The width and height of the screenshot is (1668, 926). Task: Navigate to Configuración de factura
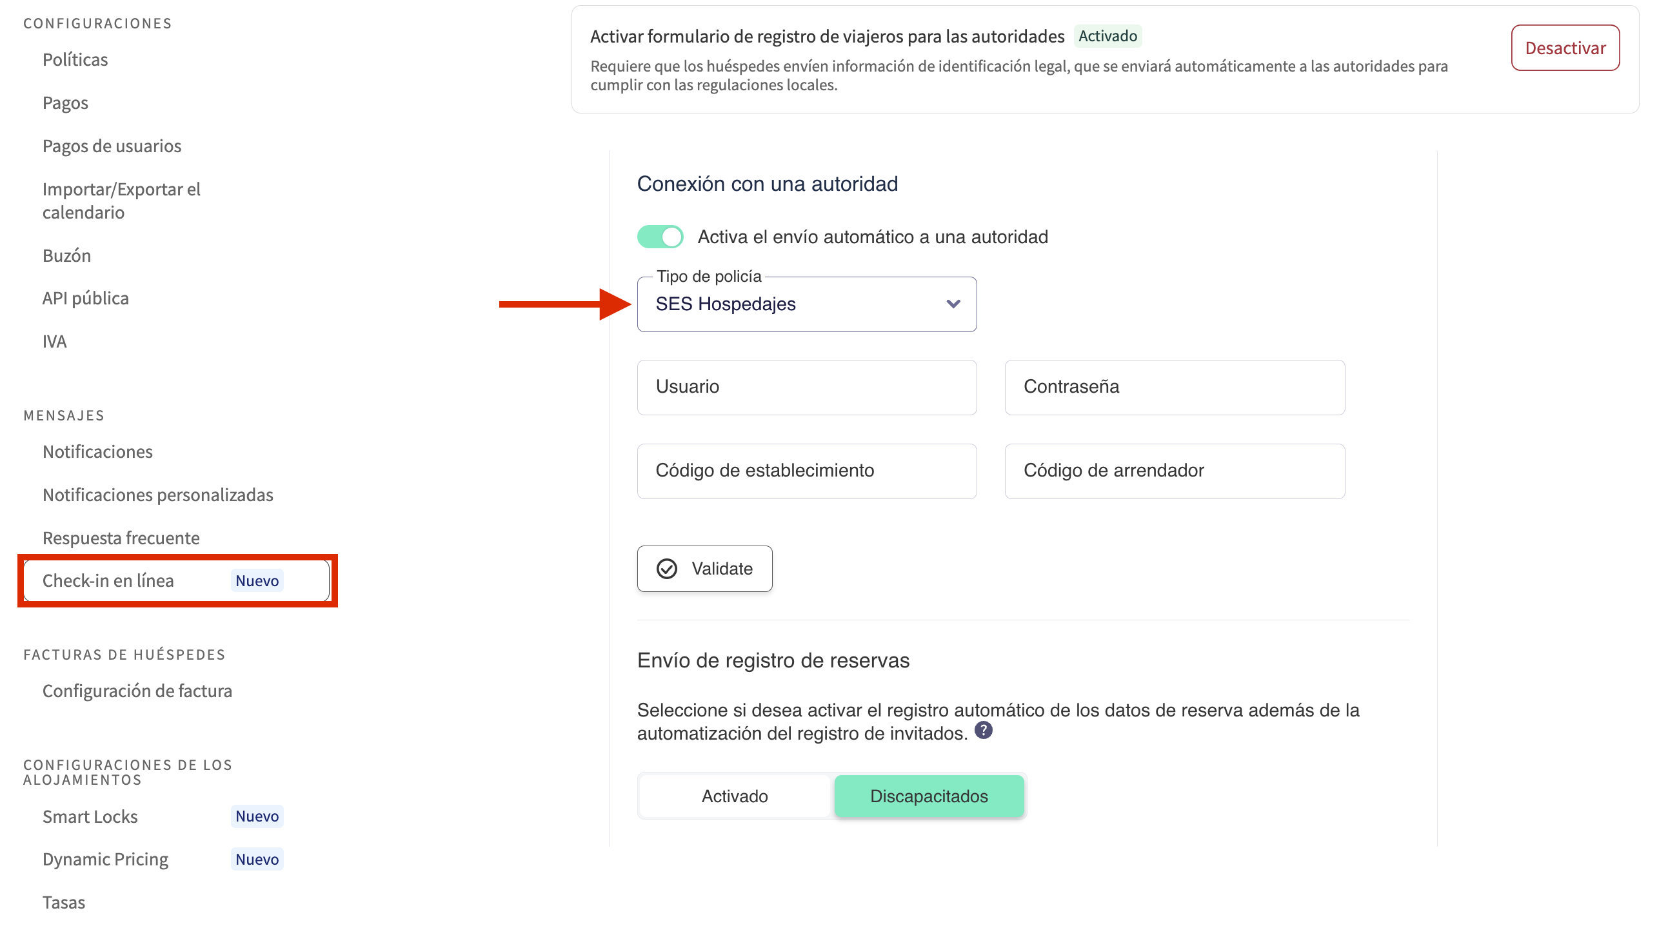point(137,691)
